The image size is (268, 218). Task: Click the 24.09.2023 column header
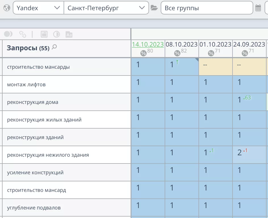click(x=249, y=45)
